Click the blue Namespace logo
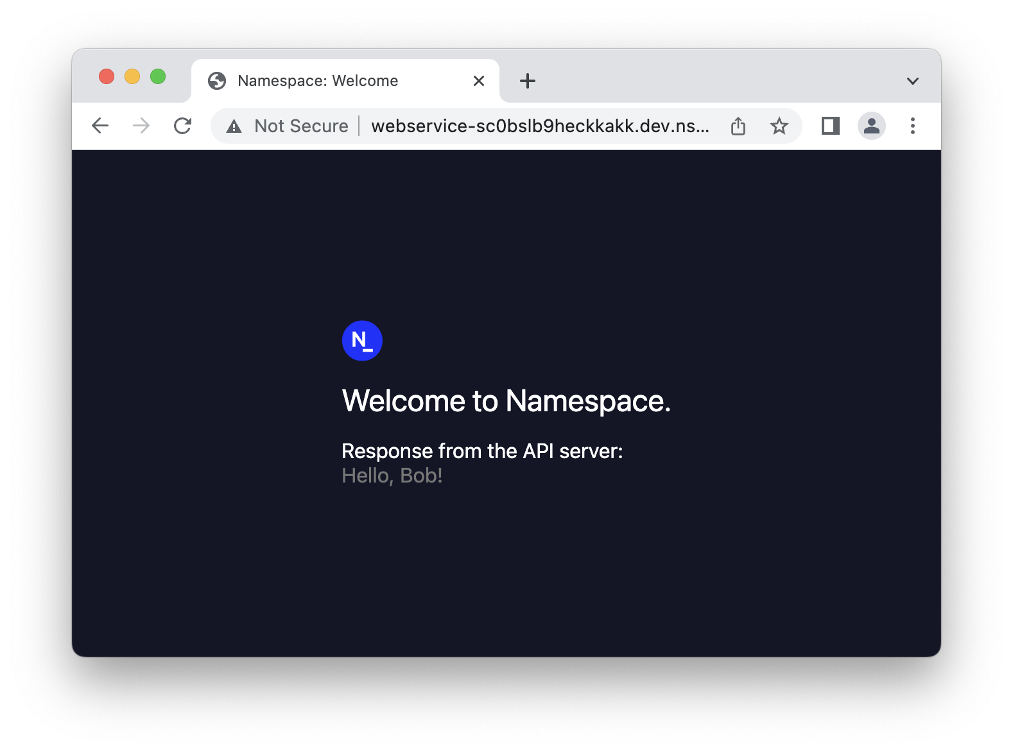The image size is (1013, 752). pos(362,341)
